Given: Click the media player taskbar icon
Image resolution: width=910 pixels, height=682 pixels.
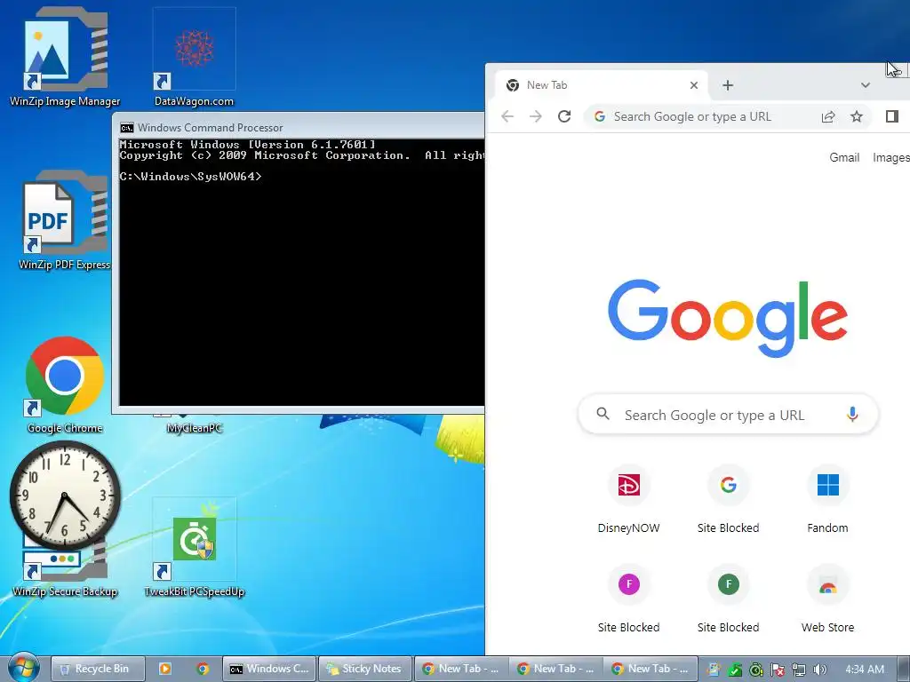Looking at the screenshot, I should (x=164, y=669).
